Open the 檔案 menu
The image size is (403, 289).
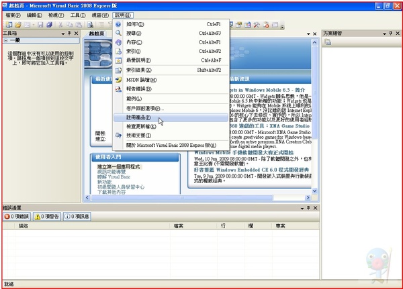[13, 15]
